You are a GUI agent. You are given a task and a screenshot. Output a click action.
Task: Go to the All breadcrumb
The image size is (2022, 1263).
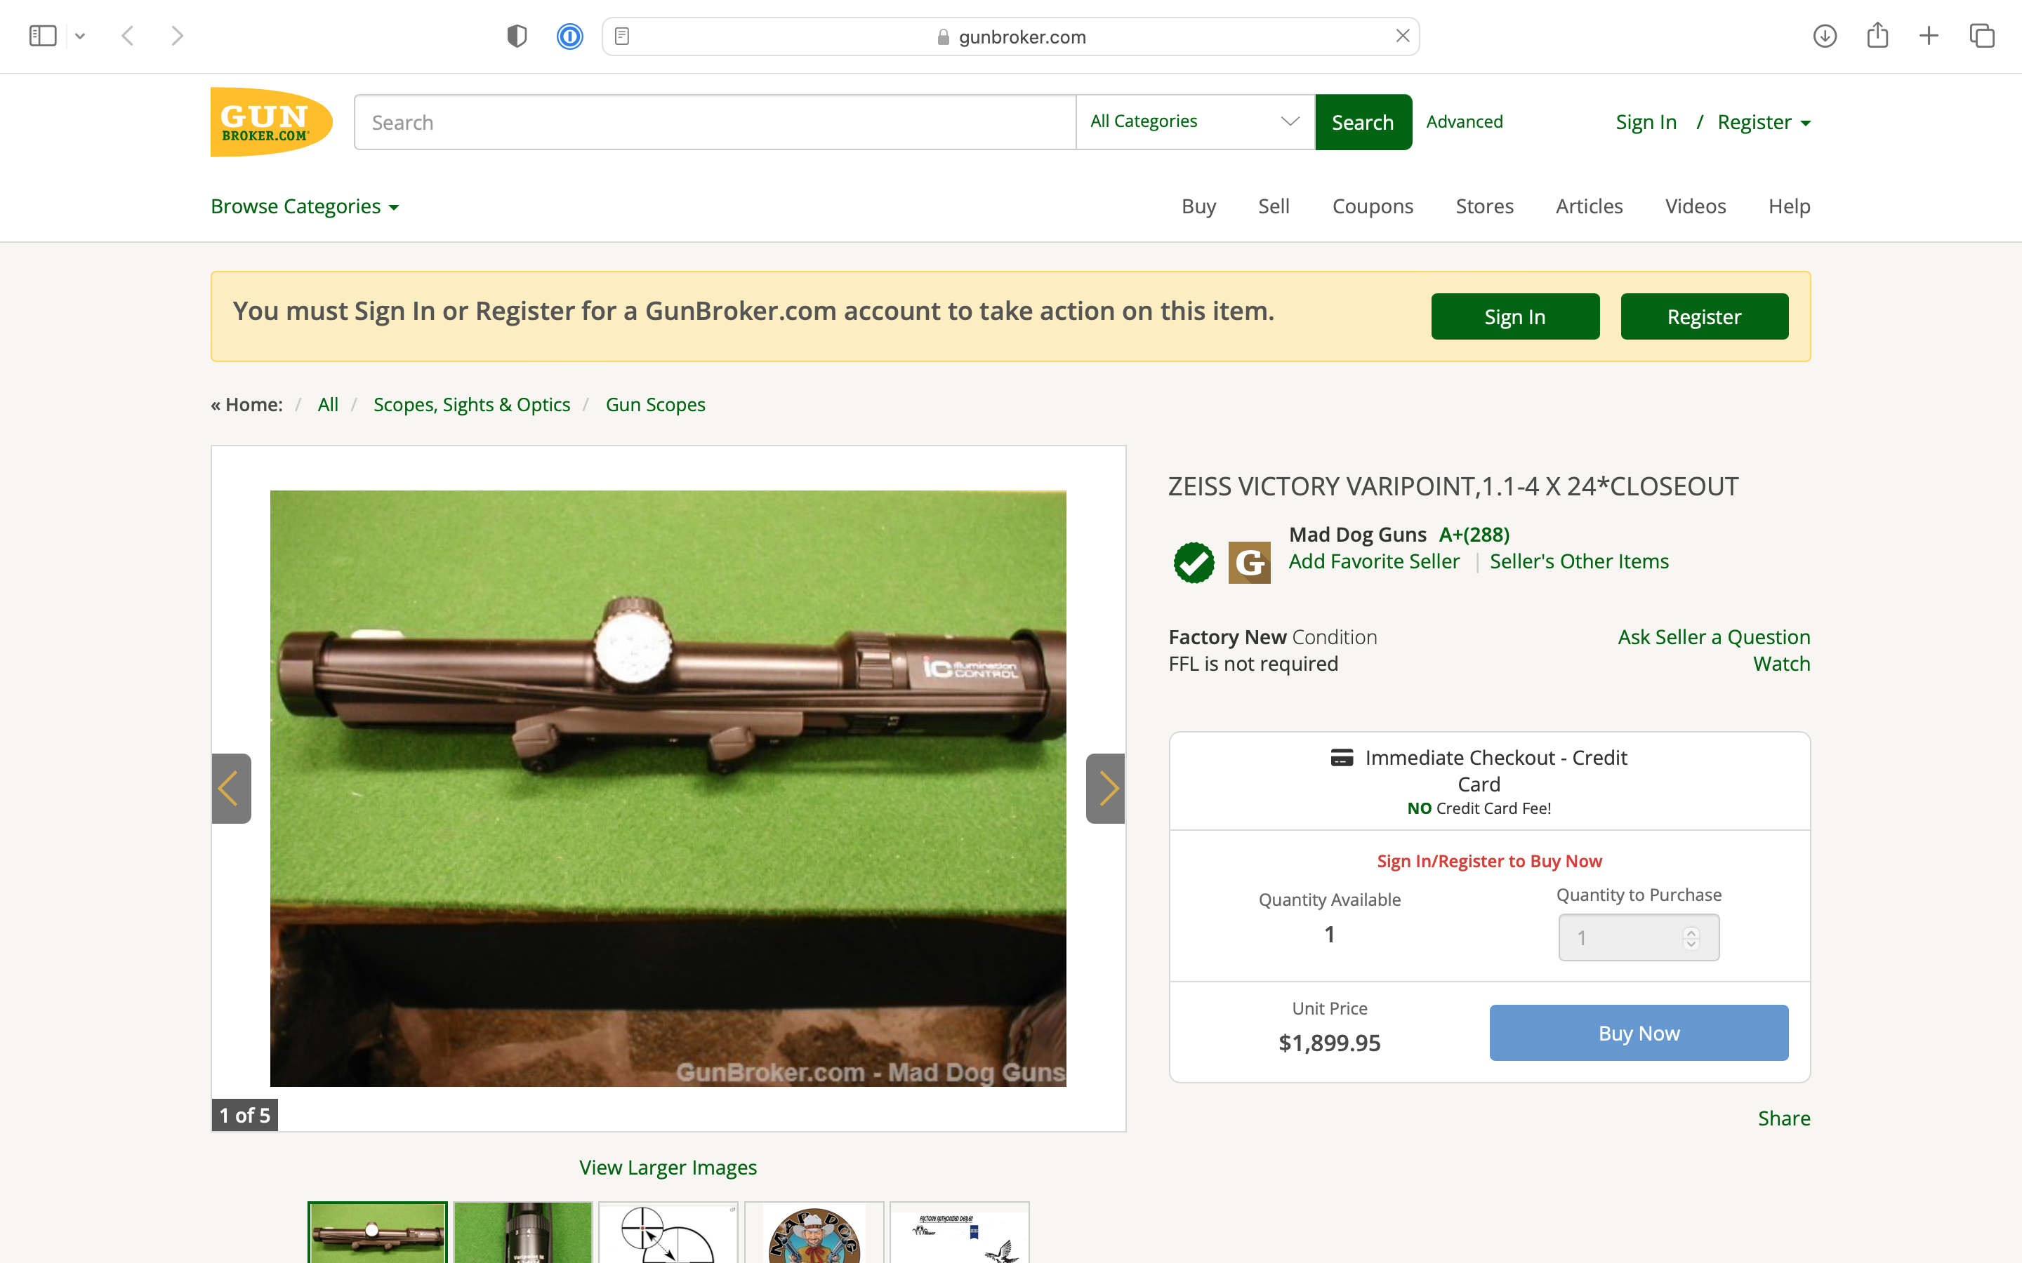(328, 404)
